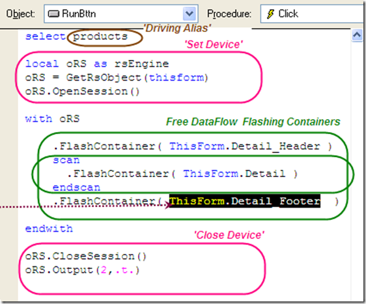The image size is (366, 304).
Task: Click the 'select products' code line
Action: point(77,36)
